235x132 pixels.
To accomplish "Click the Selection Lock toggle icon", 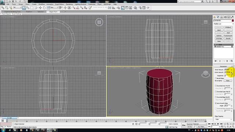I will click(x=133, y=124).
